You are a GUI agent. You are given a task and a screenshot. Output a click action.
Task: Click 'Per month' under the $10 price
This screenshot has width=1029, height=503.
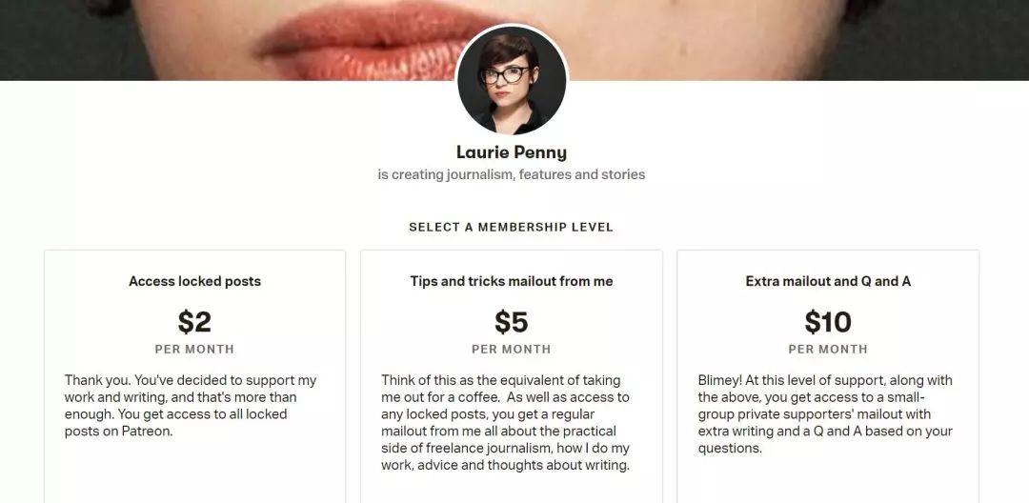tap(828, 349)
